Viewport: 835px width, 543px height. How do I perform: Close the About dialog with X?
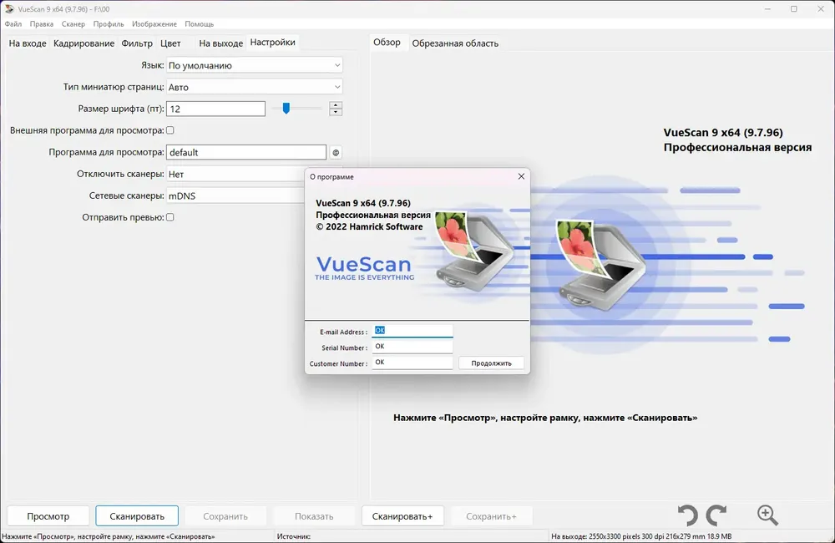[x=521, y=176]
